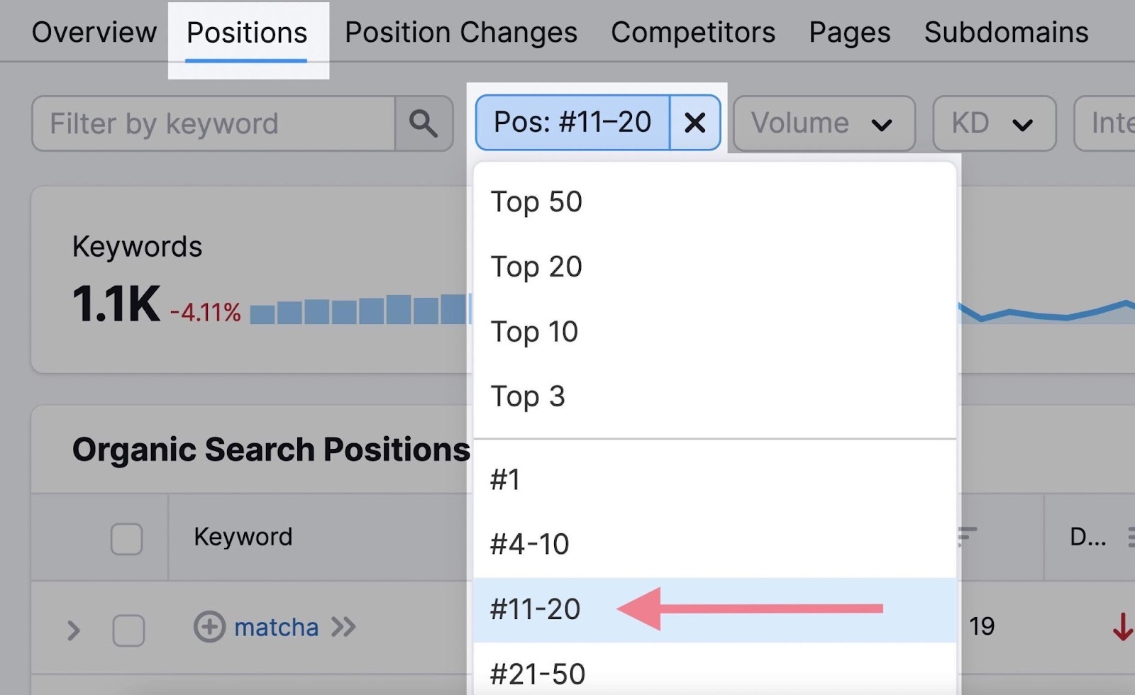Screen dimensions: 1135x695
Task: Check the select-all checkbox in table header
Action: click(x=126, y=539)
